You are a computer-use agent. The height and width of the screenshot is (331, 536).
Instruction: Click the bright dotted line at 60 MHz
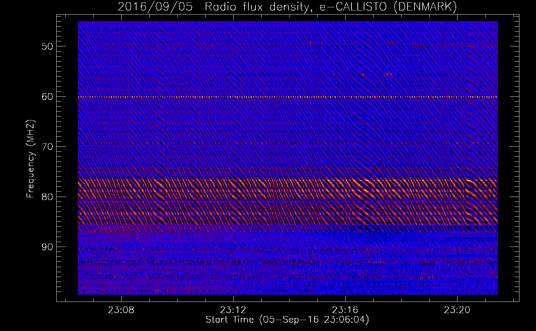click(288, 97)
